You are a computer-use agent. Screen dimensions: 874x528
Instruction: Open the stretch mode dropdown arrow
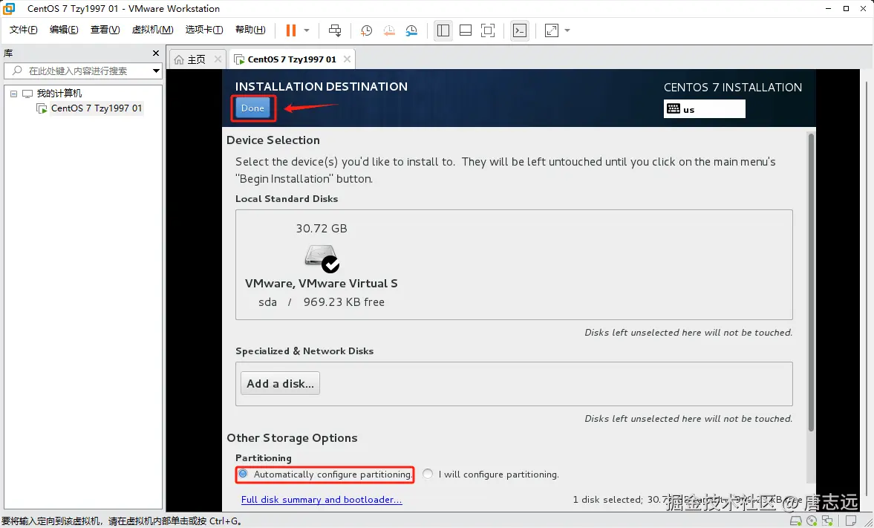[x=567, y=30]
